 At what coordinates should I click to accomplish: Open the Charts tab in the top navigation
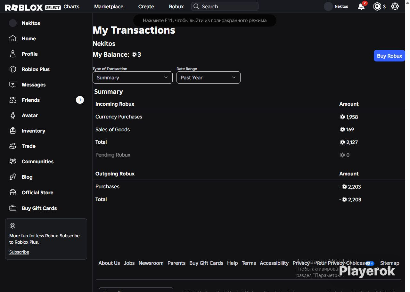pyautogui.click(x=71, y=6)
